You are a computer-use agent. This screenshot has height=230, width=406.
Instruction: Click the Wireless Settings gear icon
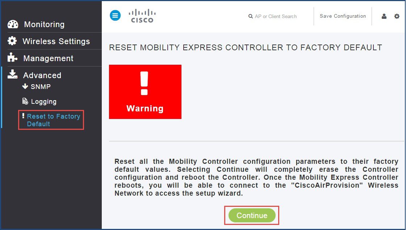[x=12, y=41]
